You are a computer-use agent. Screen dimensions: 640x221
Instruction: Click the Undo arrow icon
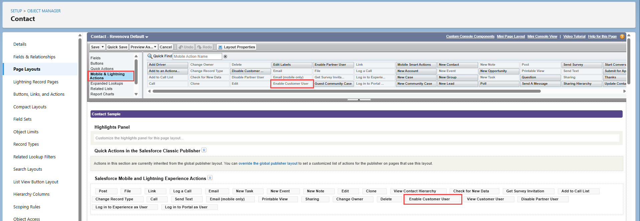(x=181, y=47)
